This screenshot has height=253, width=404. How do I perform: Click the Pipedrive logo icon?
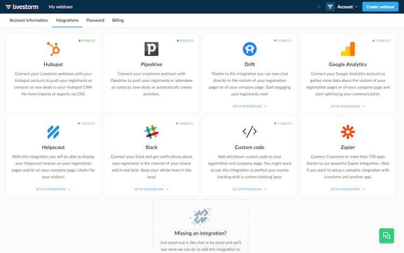151,49
